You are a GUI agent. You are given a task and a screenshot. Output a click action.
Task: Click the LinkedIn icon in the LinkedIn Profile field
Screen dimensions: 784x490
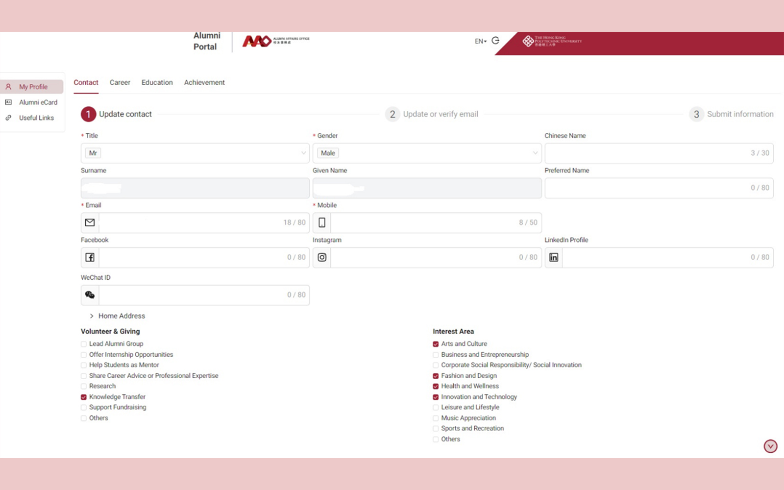click(553, 257)
